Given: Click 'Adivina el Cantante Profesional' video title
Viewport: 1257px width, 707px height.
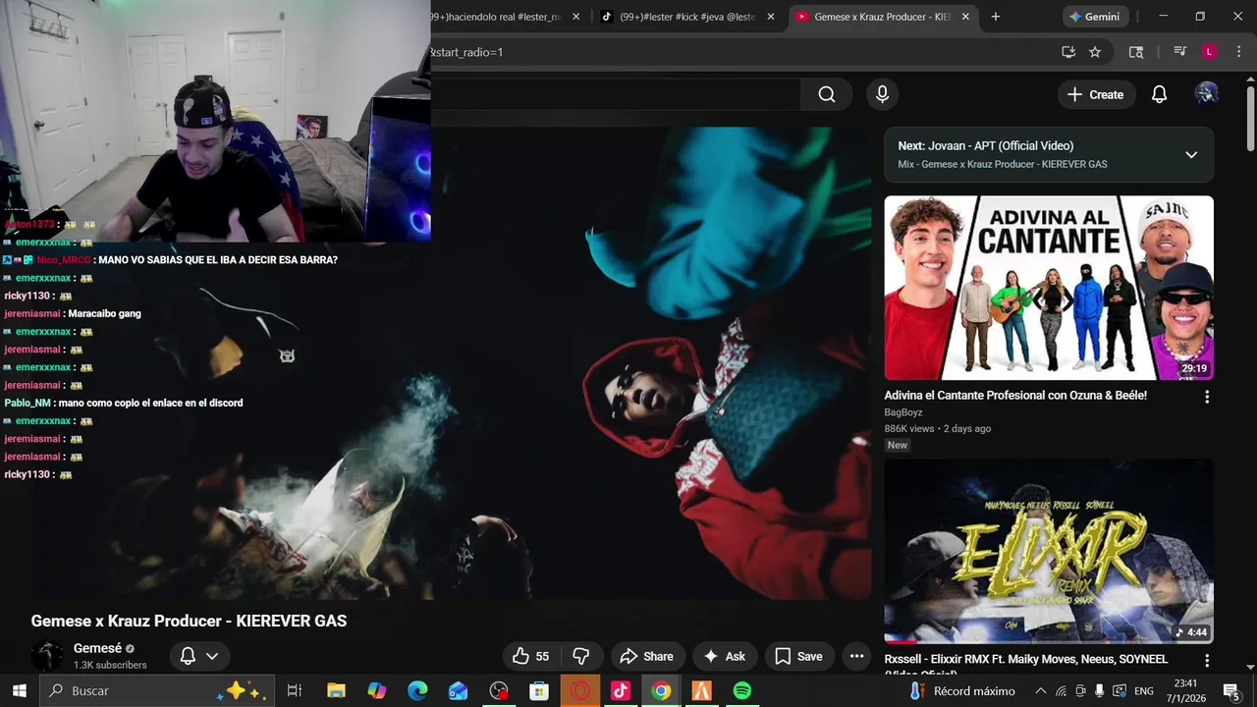Looking at the screenshot, I should (1015, 396).
